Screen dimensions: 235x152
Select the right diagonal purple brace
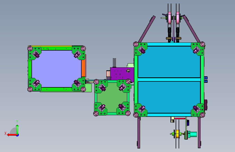[x=191, y=29]
